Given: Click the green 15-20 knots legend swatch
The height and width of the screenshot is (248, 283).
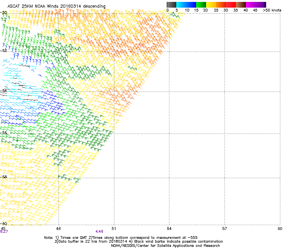Looking at the screenshot, I should (x=201, y=5).
